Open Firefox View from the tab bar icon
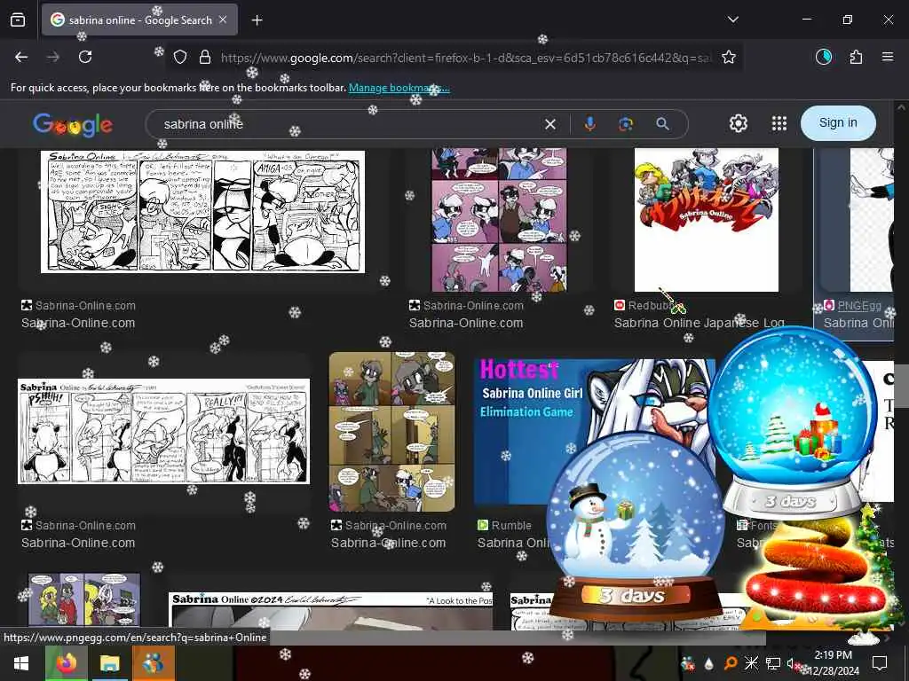 (18, 20)
